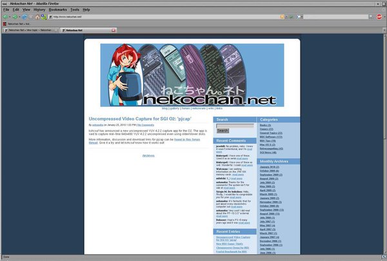
Task: Open the 'nekoware' navigation link
Action: pos(199,108)
